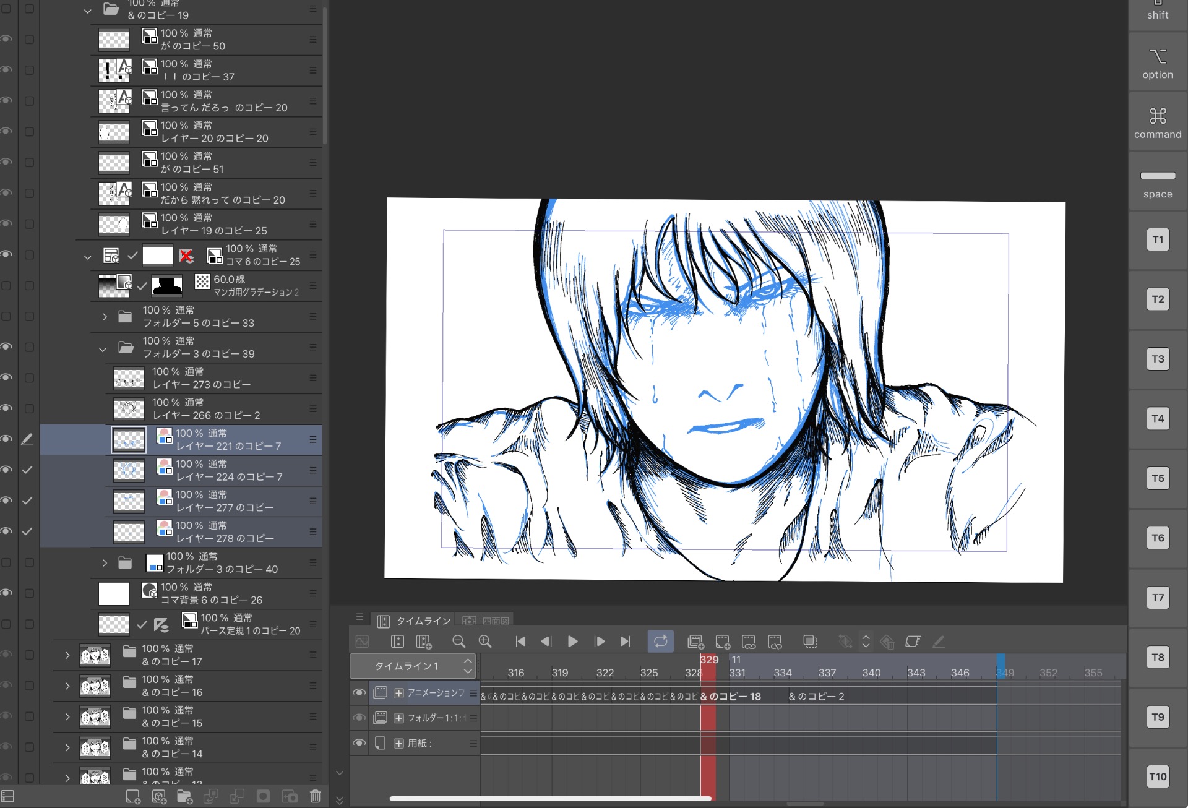
Task: Click the play button in timeline
Action: click(572, 642)
